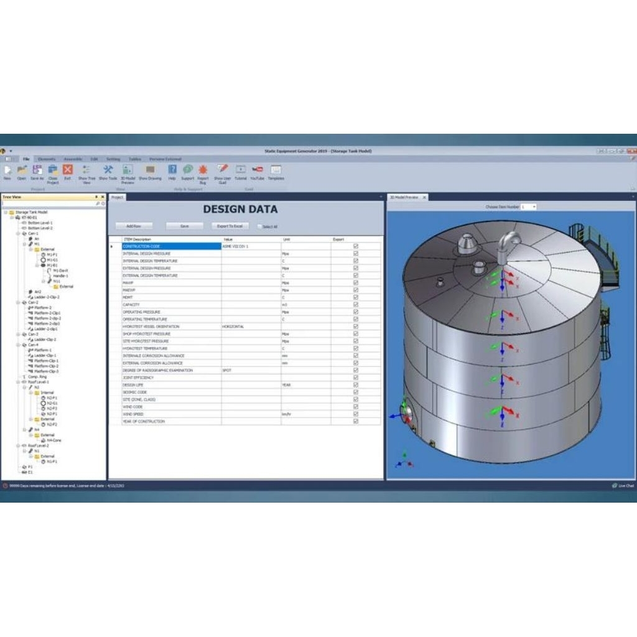Screen dimensions: 637x637
Task: Open the Show Tools icon
Action: [108, 169]
